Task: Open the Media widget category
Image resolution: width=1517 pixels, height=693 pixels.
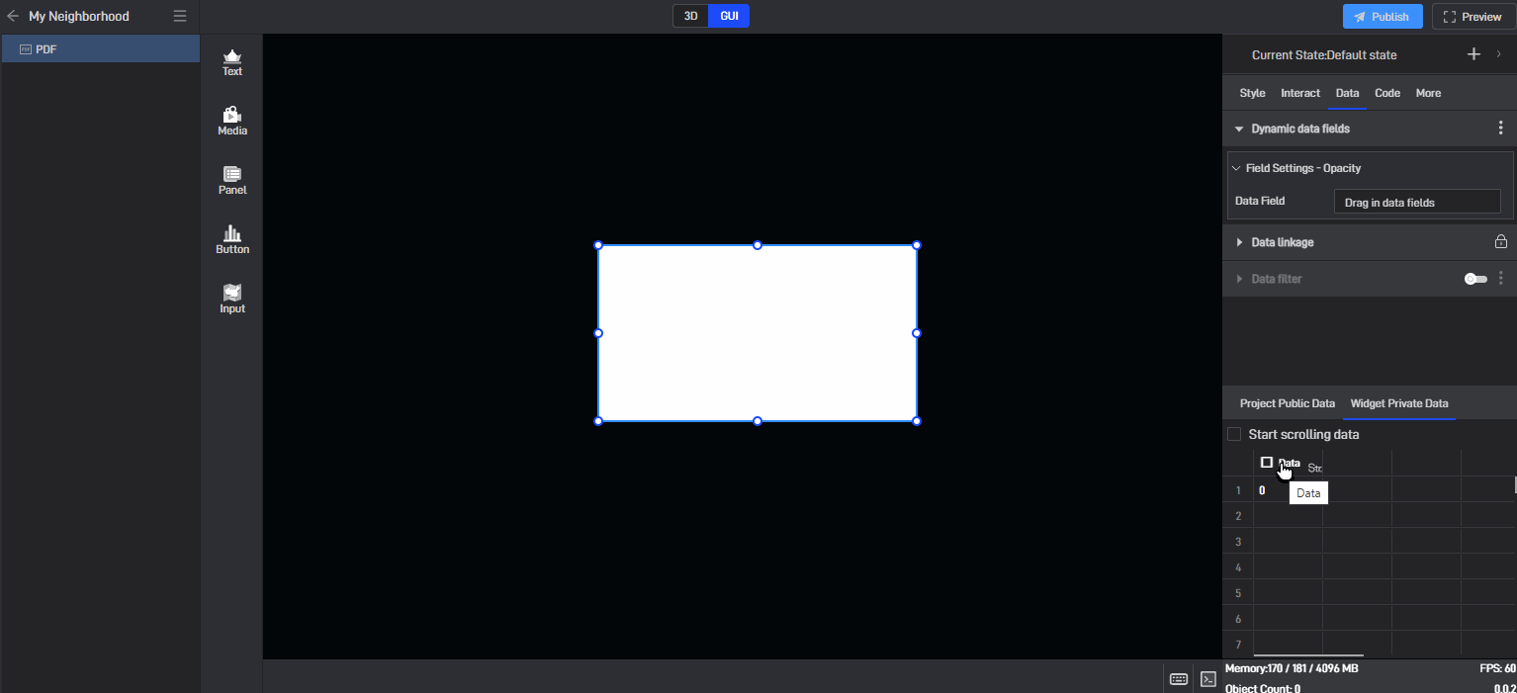Action: point(232,122)
